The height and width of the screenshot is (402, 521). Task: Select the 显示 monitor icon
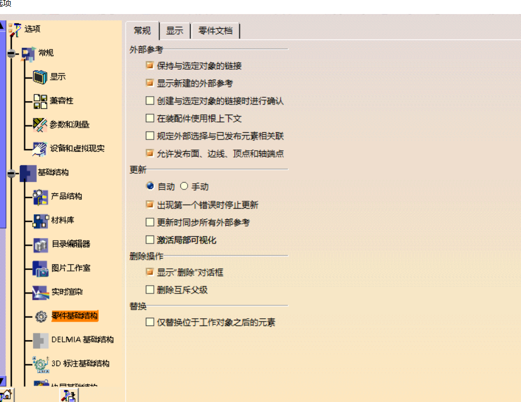(40, 77)
